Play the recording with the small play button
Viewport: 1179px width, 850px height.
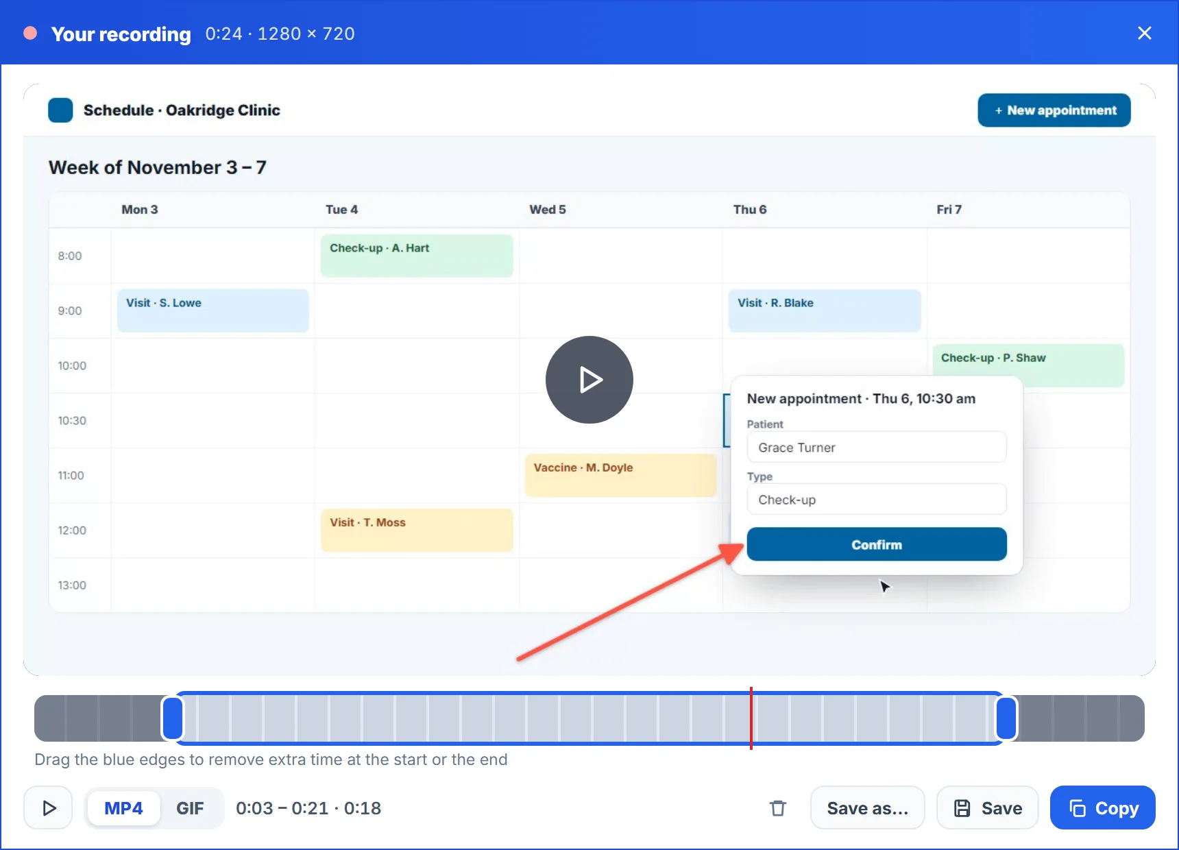pyautogui.click(x=48, y=807)
